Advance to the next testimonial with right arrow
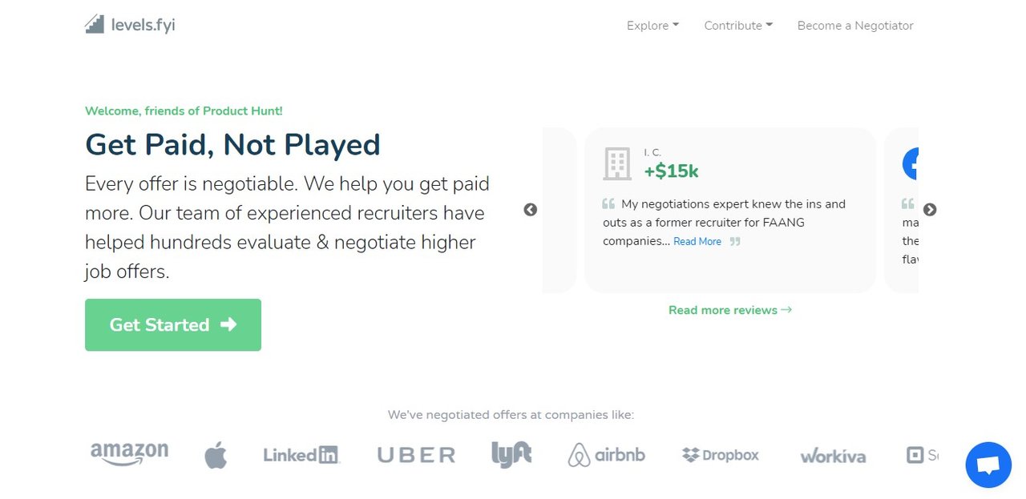The width and height of the screenshot is (1026, 499). pos(930,210)
